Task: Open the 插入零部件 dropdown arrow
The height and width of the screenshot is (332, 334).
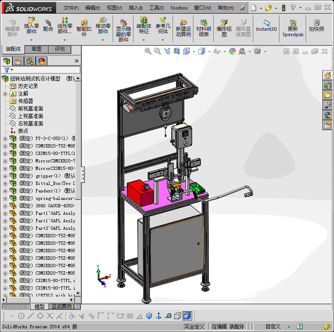Action: (x=31, y=40)
